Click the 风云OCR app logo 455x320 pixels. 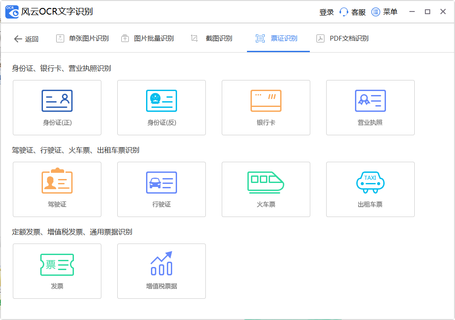(x=12, y=12)
